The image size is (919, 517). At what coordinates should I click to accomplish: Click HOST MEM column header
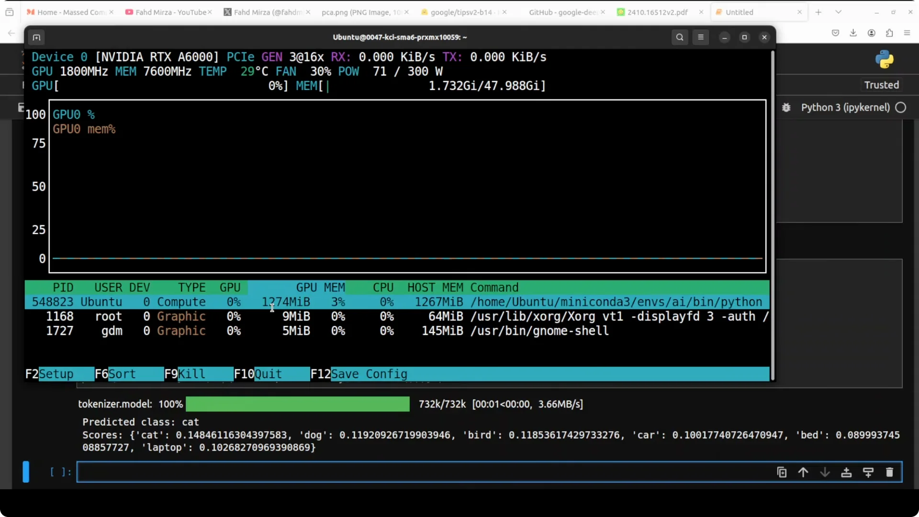tap(435, 288)
